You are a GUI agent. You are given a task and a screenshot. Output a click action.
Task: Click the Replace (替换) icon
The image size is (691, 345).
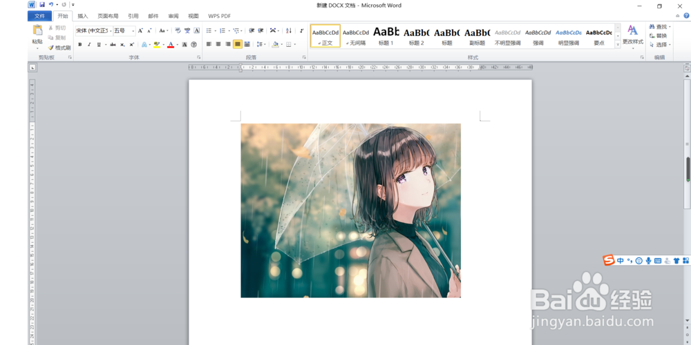(x=652, y=36)
